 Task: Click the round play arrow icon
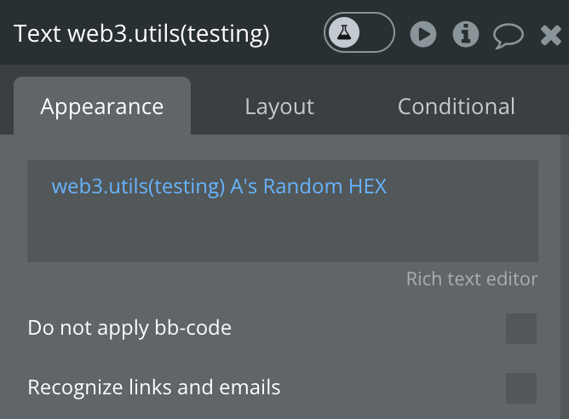click(423, 34)
